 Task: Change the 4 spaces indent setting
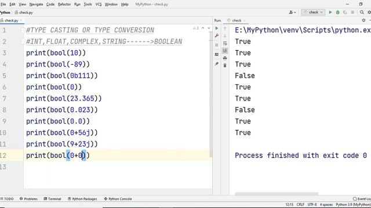pyautogui.click(x=326, y=205)
